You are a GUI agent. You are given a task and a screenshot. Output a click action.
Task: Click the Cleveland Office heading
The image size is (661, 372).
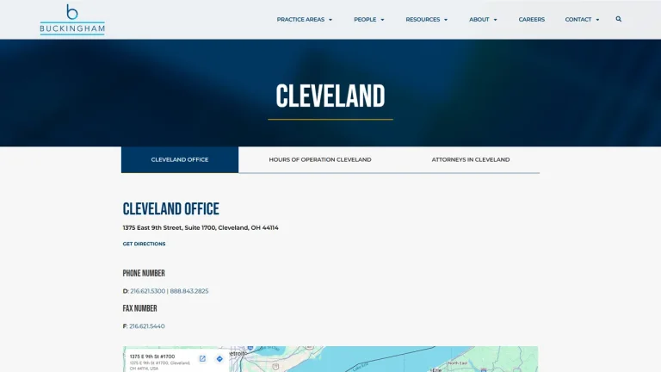pos(170,208)
